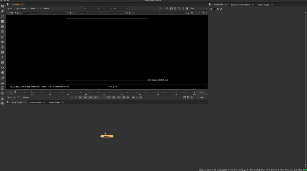Select the Viewer1 node in Node Graph
This screenshot has width=307, height=171.
pyautogui.click(x=107, y=136)
